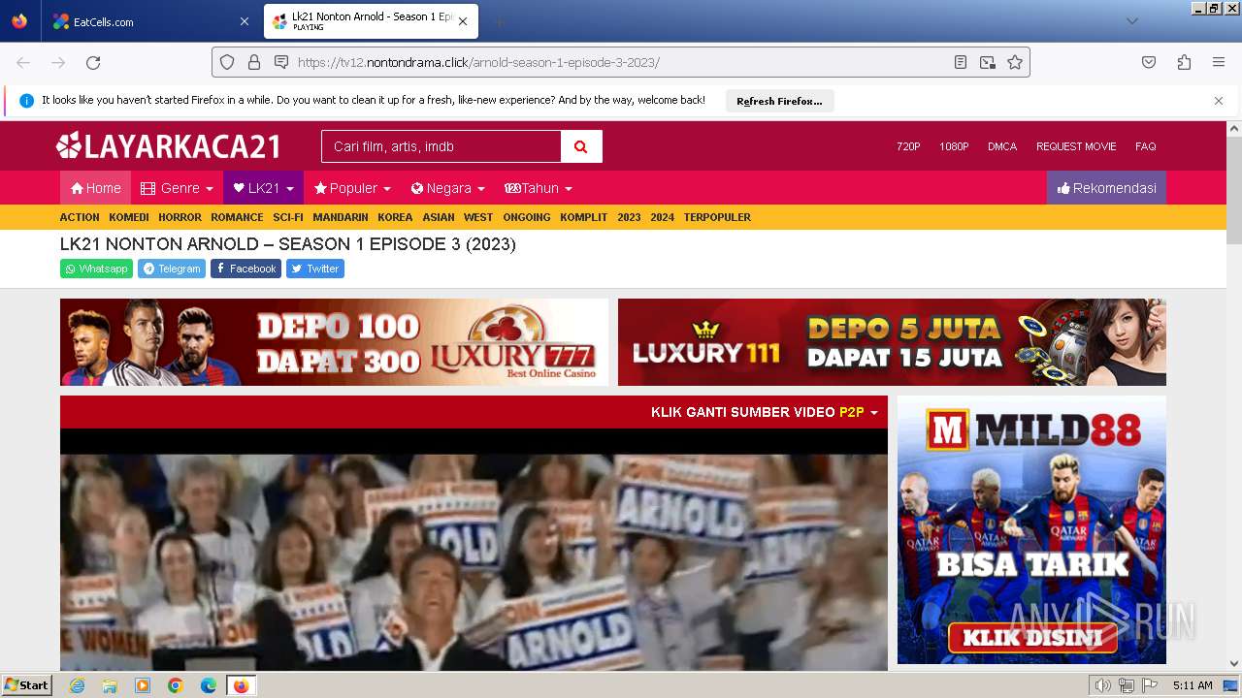Open the video source P2P dropdown
The width and height of the screenshot is (1242, 698).
pyautogui.click(x=765, y=412)
